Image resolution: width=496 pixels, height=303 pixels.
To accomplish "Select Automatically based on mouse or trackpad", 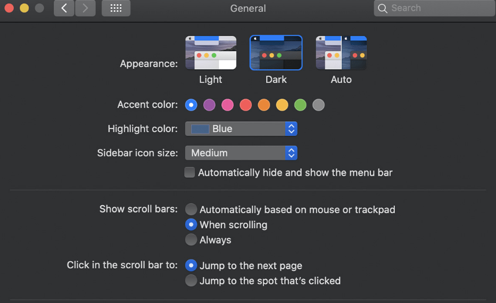I will click(x=191, y=209).
